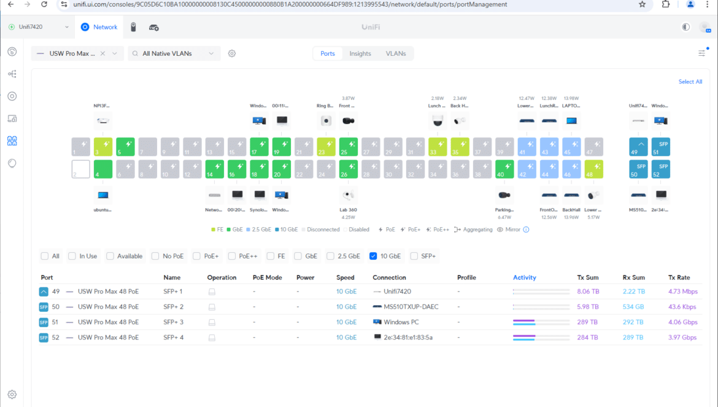Select port 3 in the switch diagram
This screenshot has height=407, width=718.
(x=103, y=147)
